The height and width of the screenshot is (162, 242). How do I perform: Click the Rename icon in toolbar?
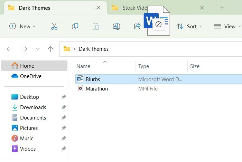117,26
